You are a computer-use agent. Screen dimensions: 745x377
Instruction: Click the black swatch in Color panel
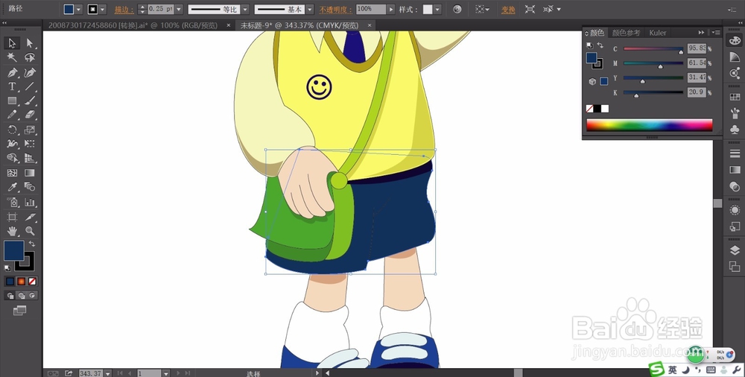point(597,108)
